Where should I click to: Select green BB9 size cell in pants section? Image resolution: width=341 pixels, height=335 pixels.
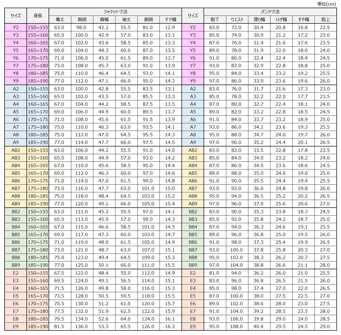point(193,265)
